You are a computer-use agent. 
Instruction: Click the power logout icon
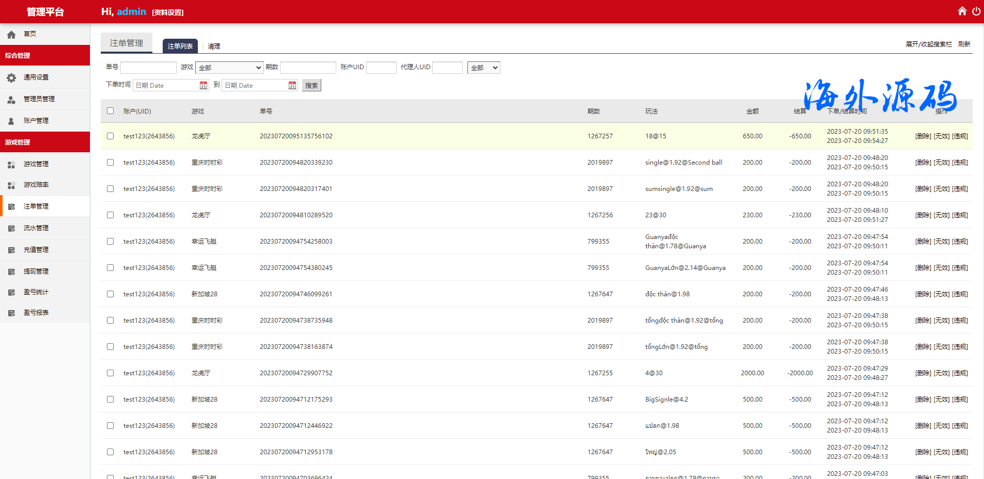pyautogui.click(x=976, y=11)
